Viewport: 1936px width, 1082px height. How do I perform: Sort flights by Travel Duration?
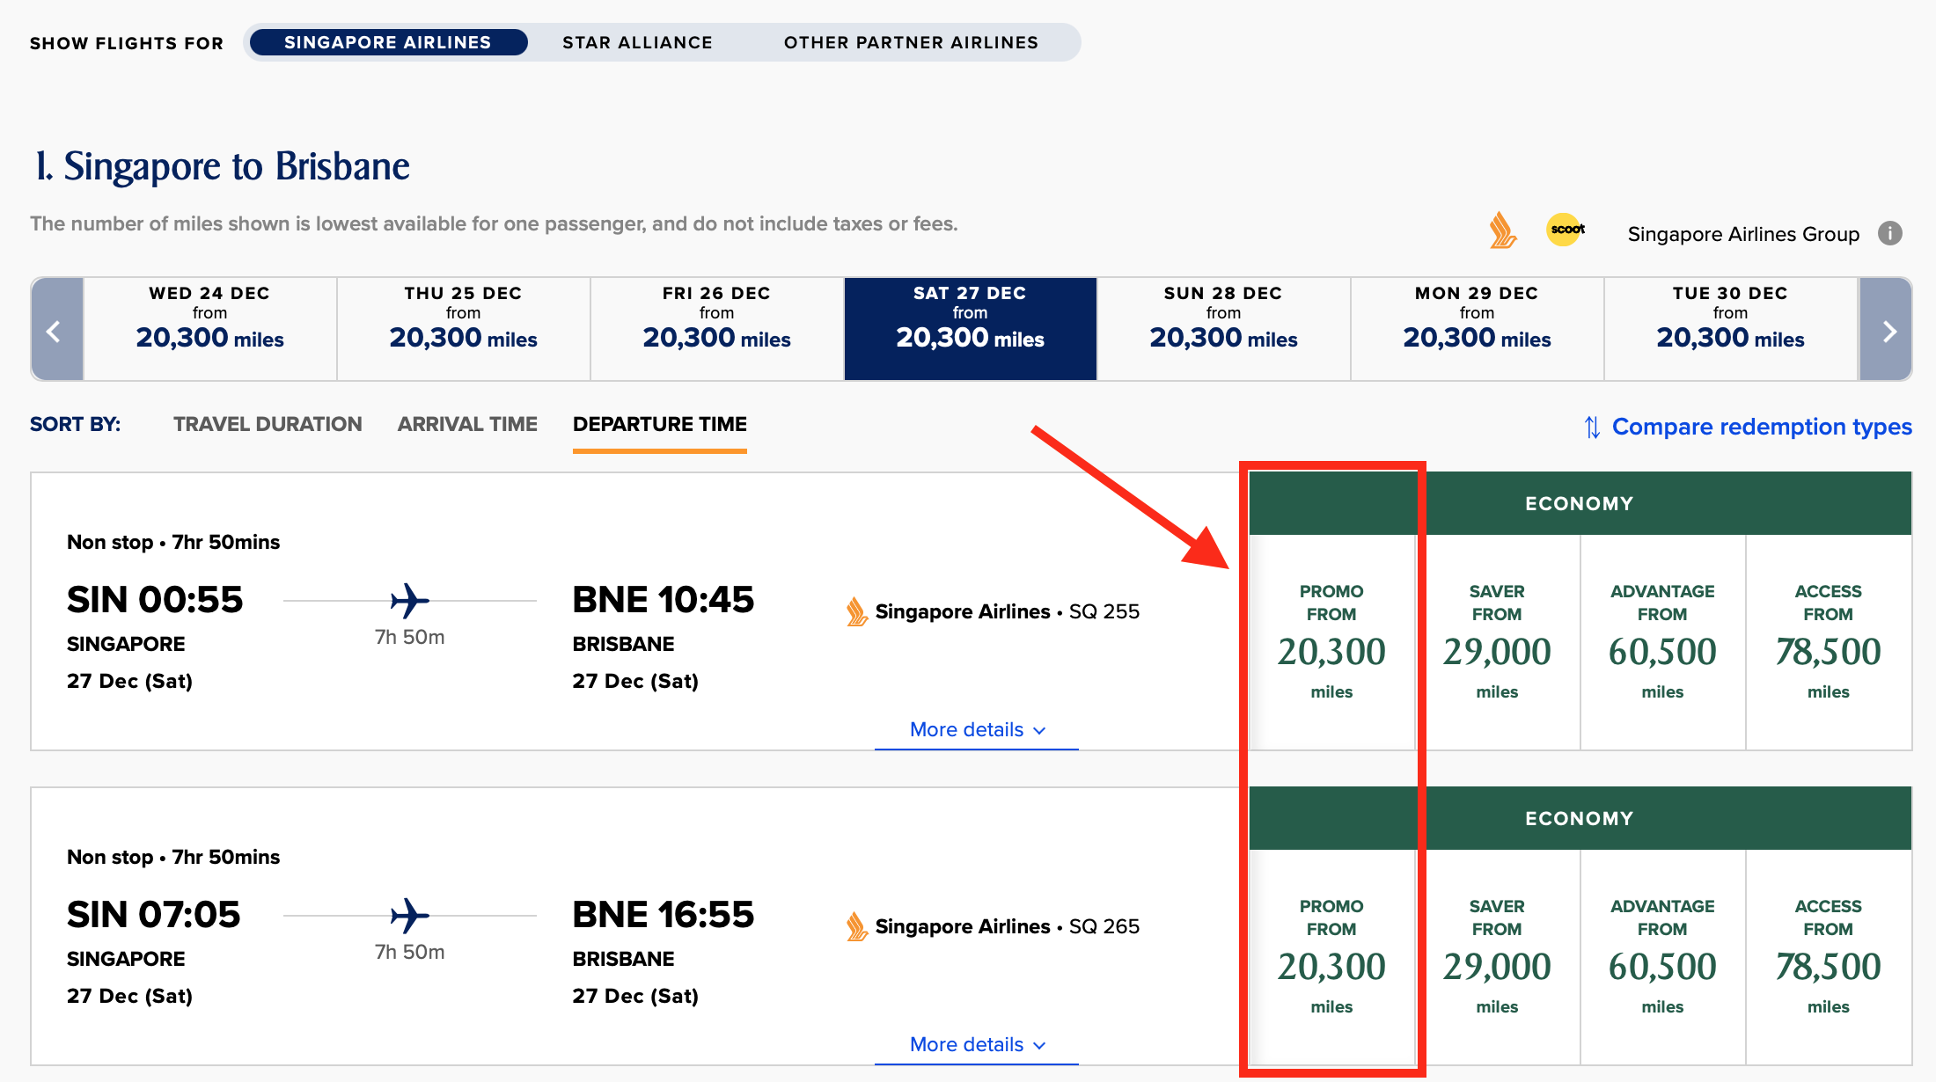point(268,424)
